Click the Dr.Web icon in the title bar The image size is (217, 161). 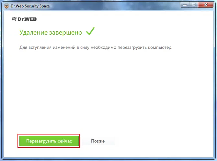pyautogui.click(x=6, y=6)
